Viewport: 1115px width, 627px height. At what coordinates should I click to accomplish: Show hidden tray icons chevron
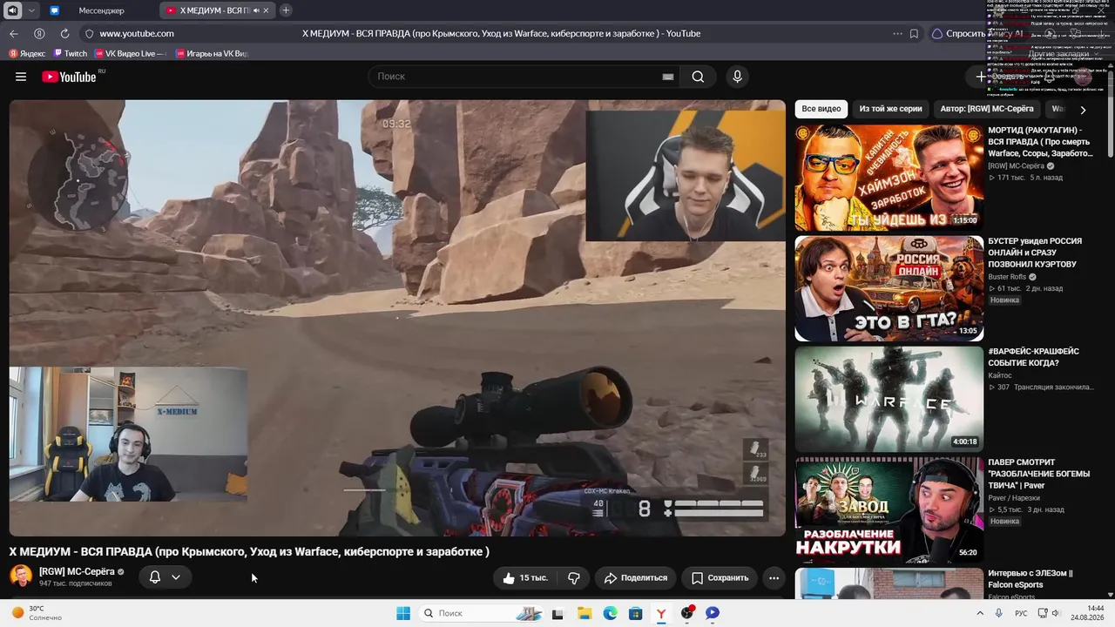[x=980, y=613]
